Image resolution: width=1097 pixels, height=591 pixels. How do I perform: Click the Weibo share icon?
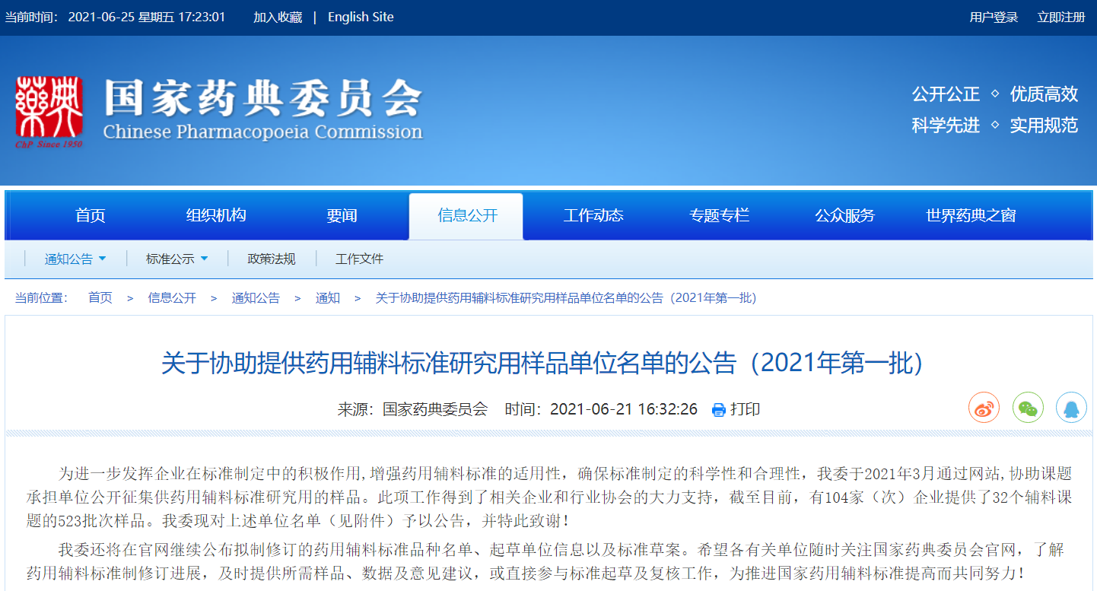pos(984,408)
